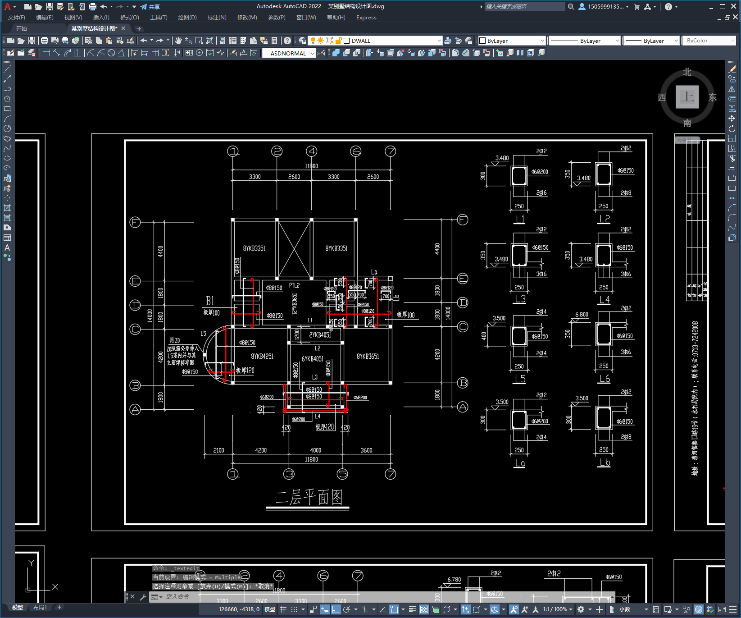Screen dimensions: 741x618
Task: Switch to the 布局1 layout tab
Action: pyautogui.click(x=40, y=608)
